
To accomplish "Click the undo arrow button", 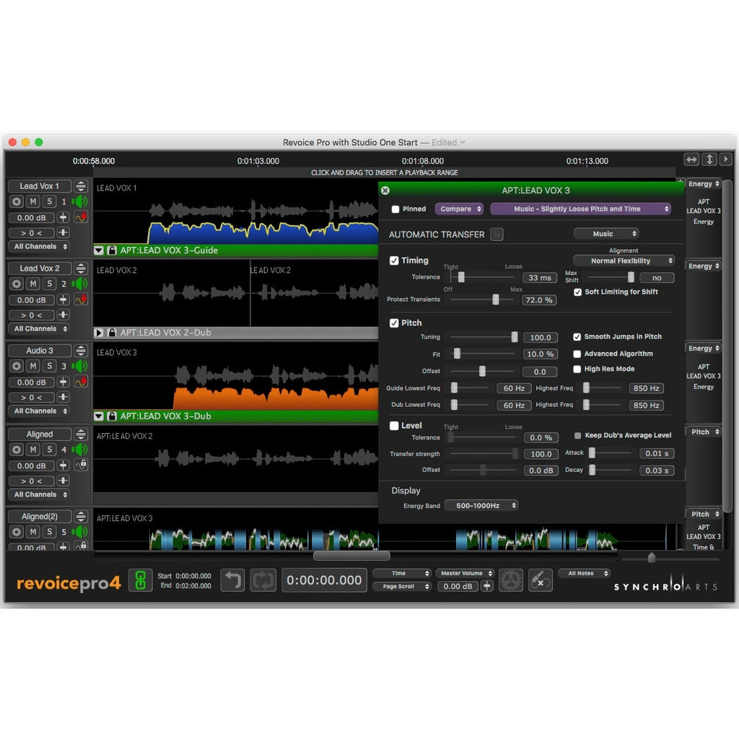I will click(232, 580).
